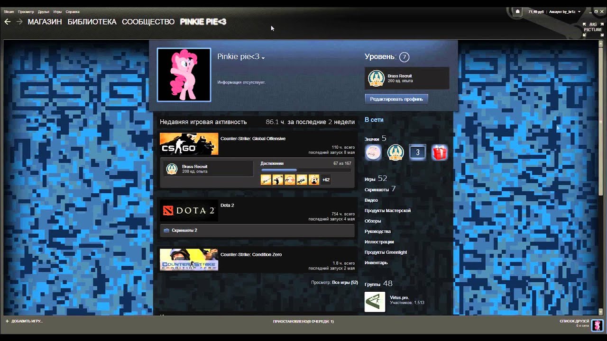
Task: Go to the МАГАЗИН tab
Action: pyautogui.click(x=45, y=22)
